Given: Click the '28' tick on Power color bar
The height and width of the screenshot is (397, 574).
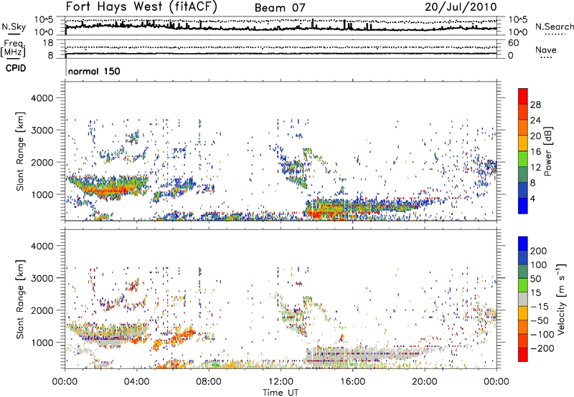Looking at the screenshot, I should 535,105.
